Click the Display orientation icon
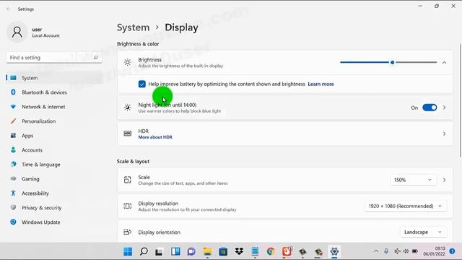The width and height of the screenshot is (462, 260). [x=128, y=232]
